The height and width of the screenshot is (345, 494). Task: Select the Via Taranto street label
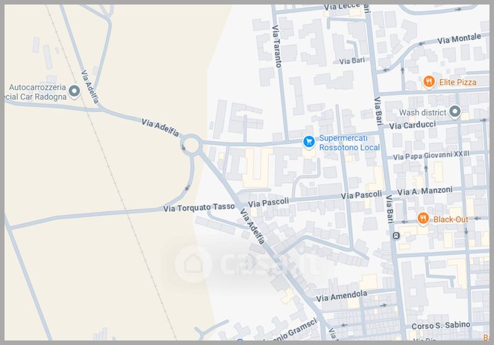click(276, 46)
